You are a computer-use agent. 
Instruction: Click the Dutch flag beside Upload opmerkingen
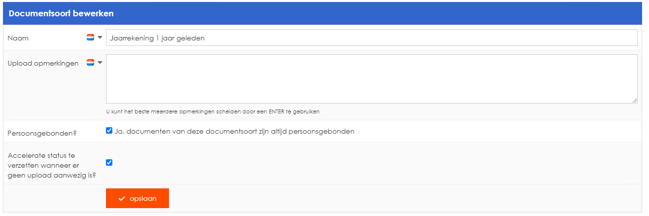[90, 63]
